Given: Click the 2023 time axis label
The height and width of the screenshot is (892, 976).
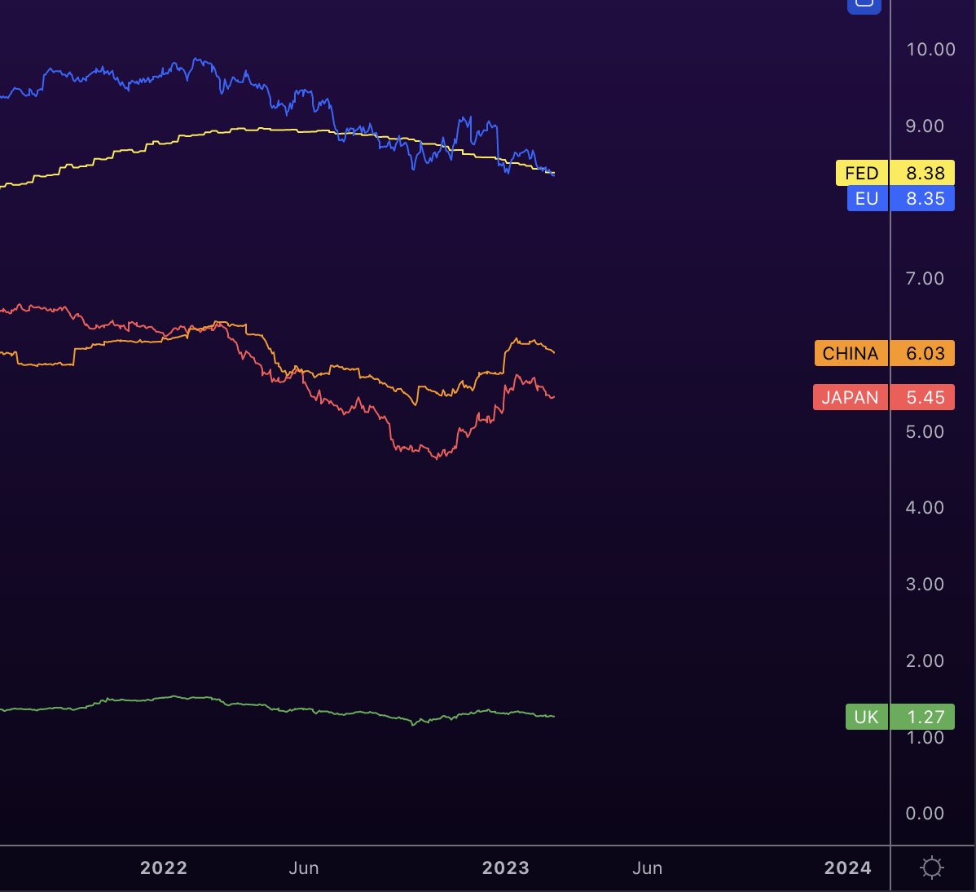Looking at the screenshot, I should 506,868.
